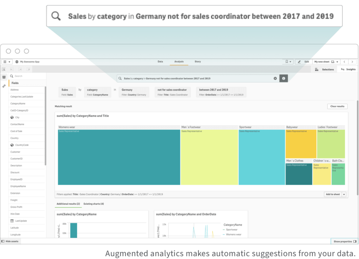The width and height of the screenshot is (359, 259).
Task: Click the globe icon beside My Awesome App
Action: 17,62
